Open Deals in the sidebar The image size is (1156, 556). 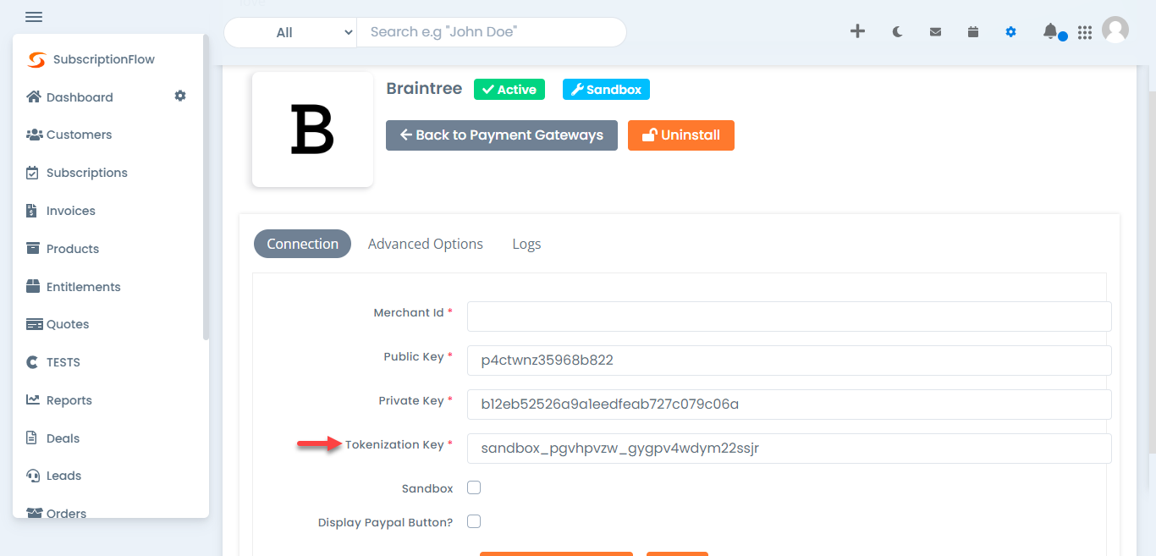pos(63,438)
